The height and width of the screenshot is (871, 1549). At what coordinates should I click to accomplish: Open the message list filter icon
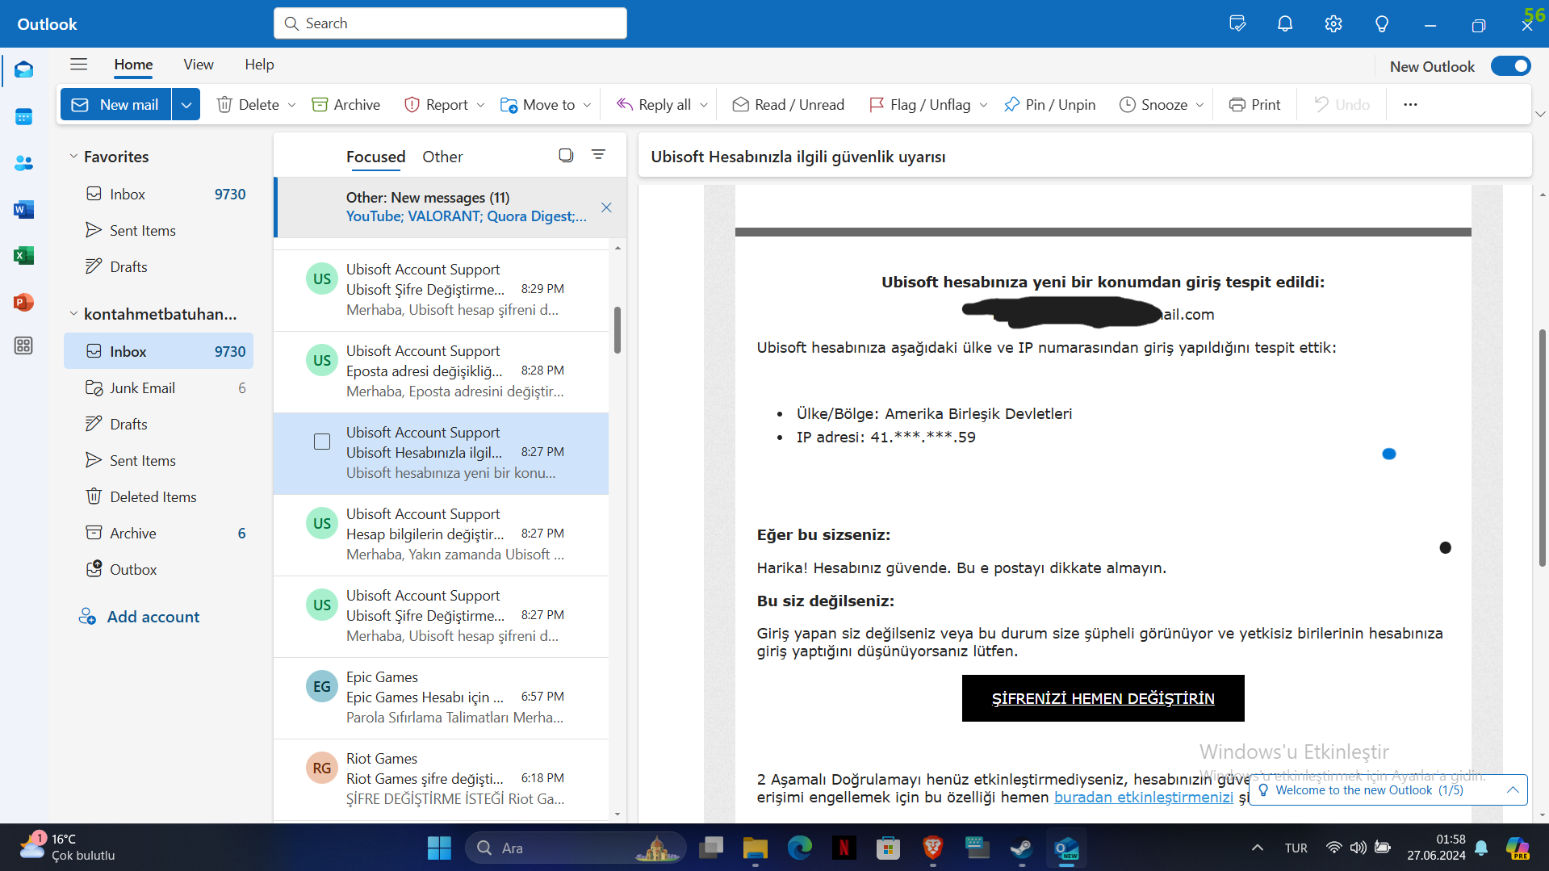coord(598,155)
